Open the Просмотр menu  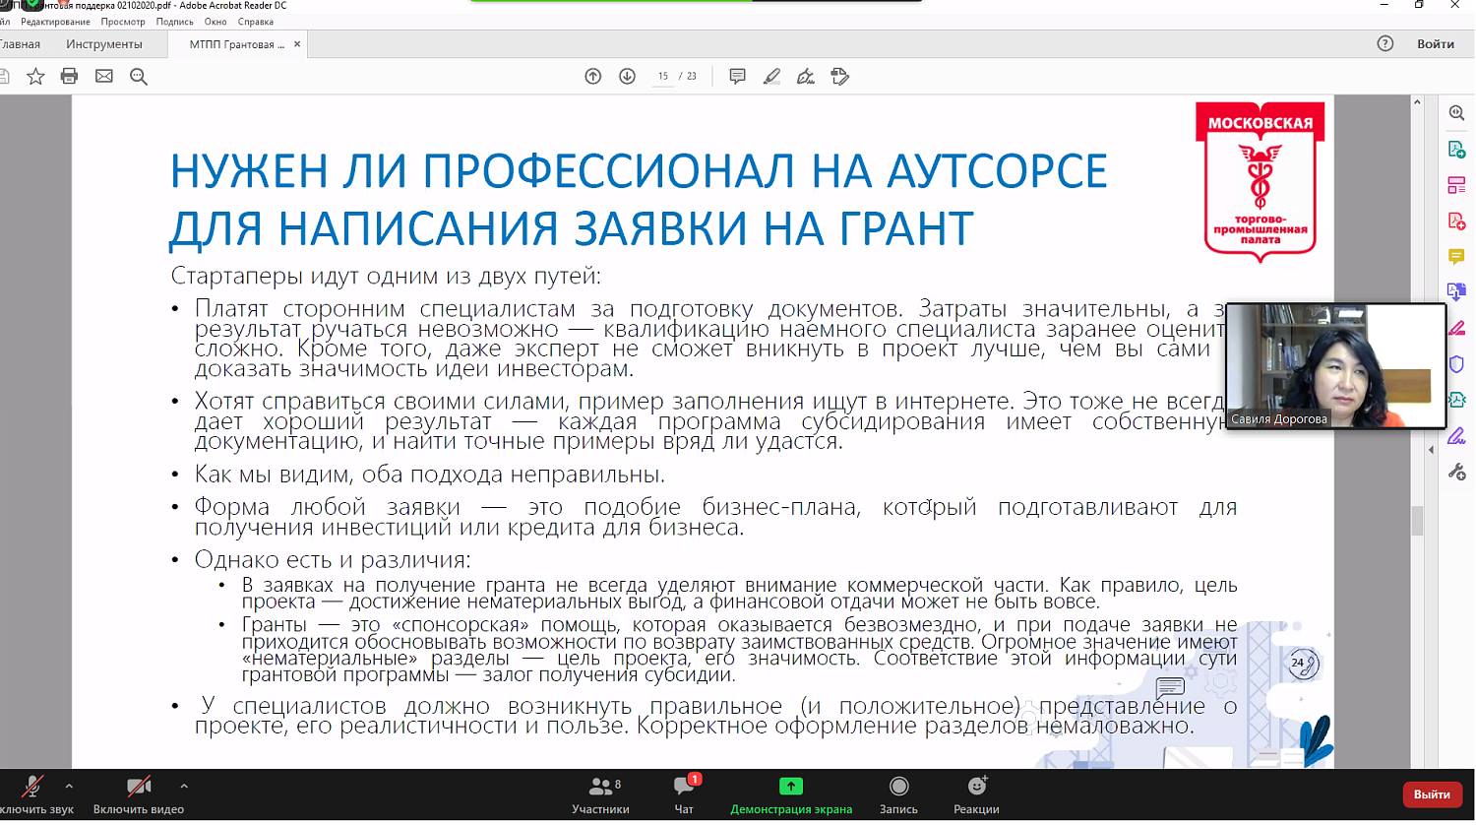click(123, 22)
